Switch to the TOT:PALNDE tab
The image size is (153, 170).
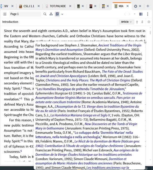pos(56,6)
